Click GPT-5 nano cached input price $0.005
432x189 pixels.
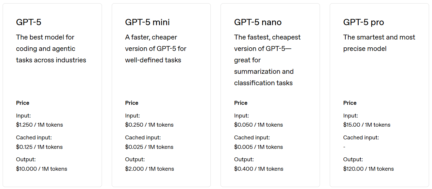(x=258, y=147)
